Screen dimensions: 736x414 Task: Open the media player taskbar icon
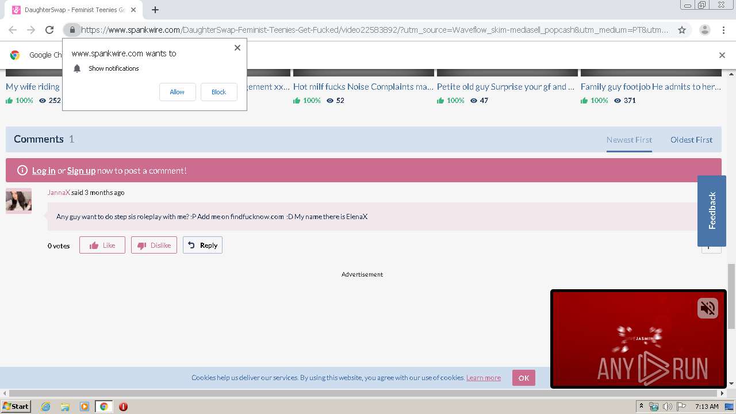85,407
